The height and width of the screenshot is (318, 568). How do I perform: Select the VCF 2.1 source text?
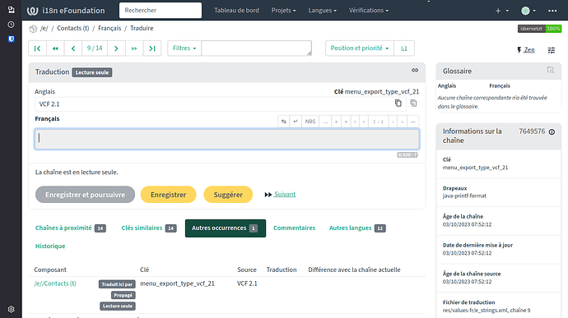click(x=49, y=104)
